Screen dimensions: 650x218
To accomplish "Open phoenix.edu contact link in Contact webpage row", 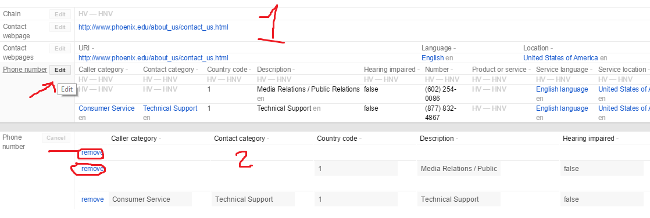I will click(153, 27).
